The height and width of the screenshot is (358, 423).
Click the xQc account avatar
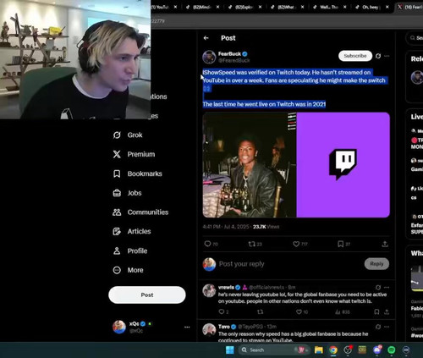click(x=119, y=327)
